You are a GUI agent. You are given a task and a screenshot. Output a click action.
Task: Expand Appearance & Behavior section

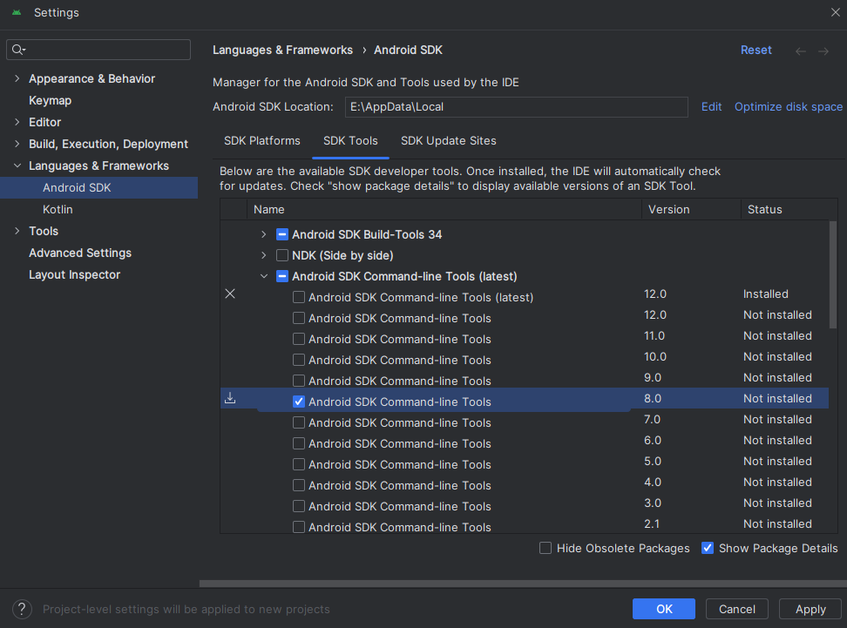click(x=17, y=79)
